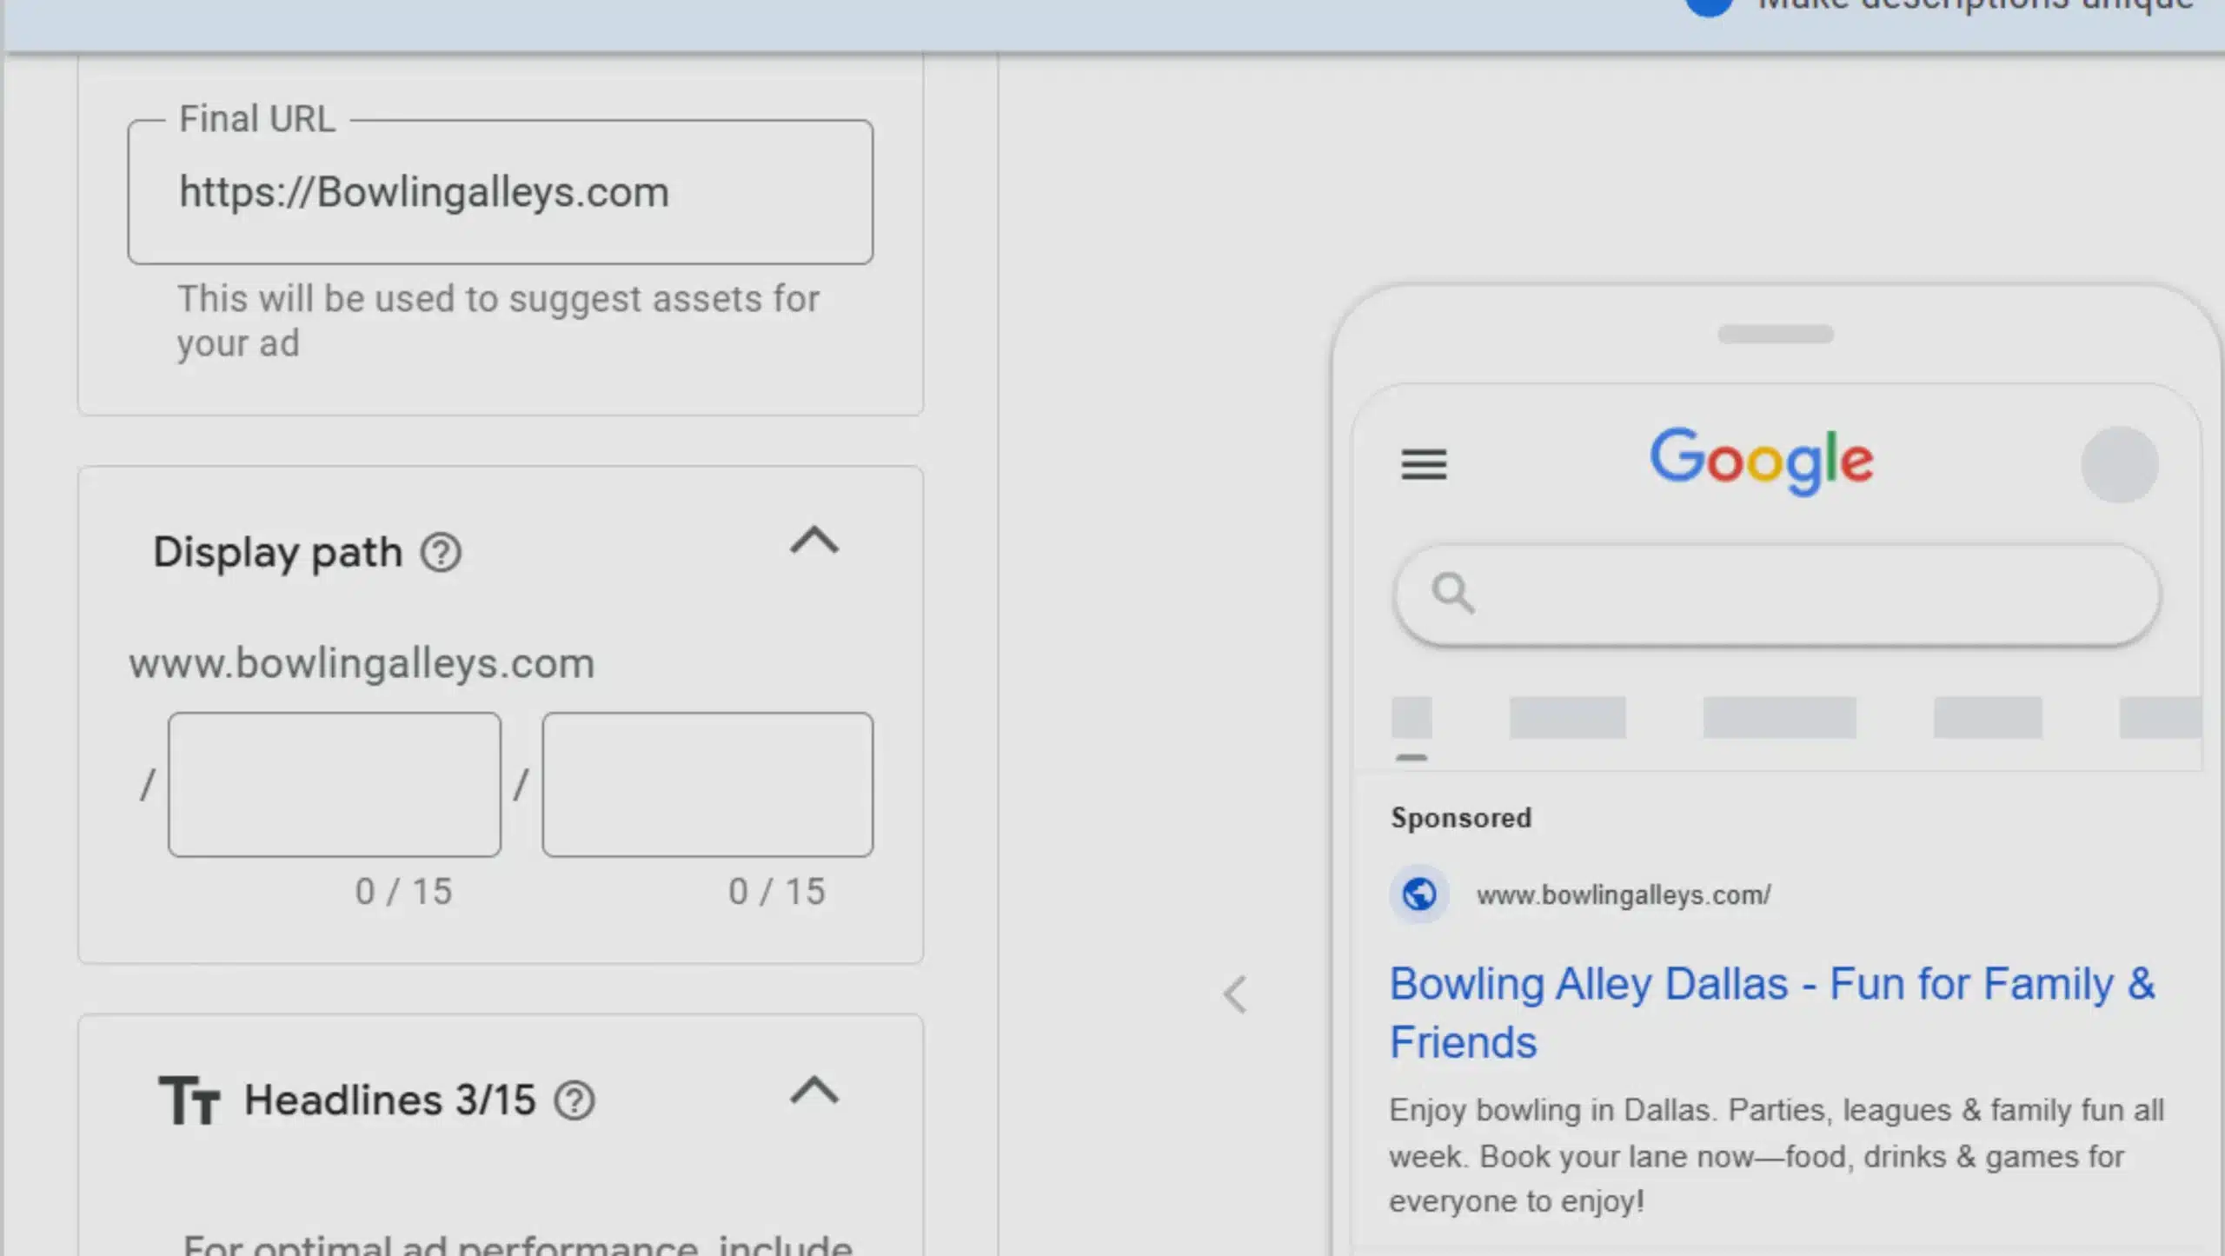This screenshot has width=2225, height=1256.
Task: Click the Headlines text-size icon
Action: click(x=189, y=1100)
